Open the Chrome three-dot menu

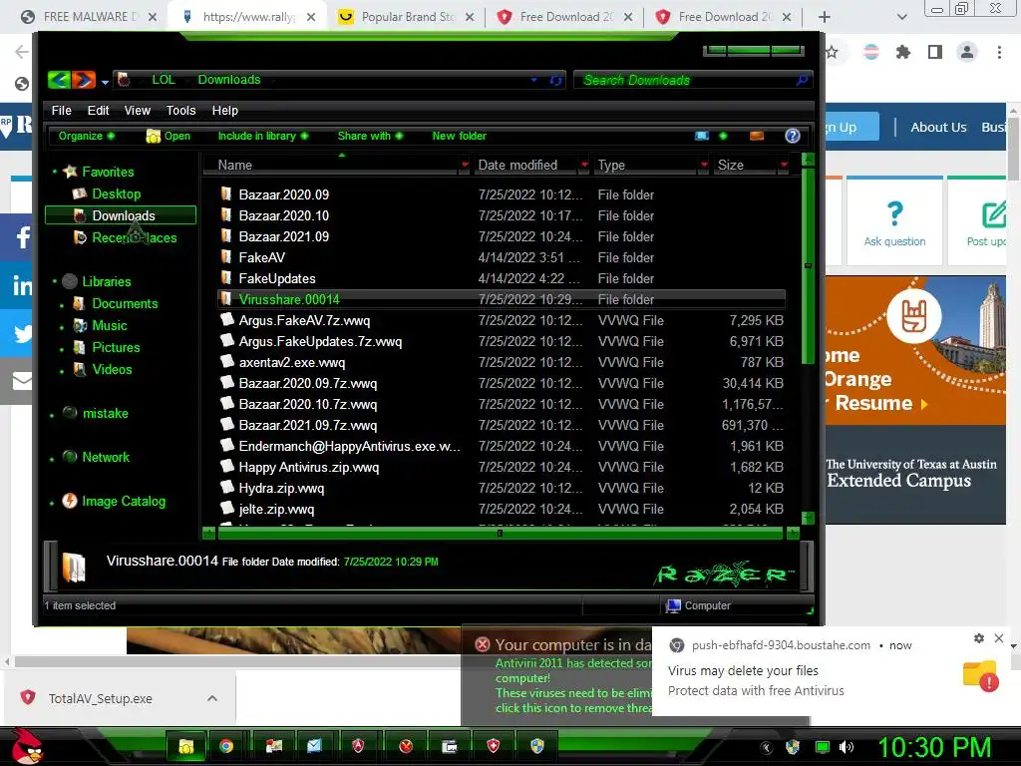coord(999,52)
